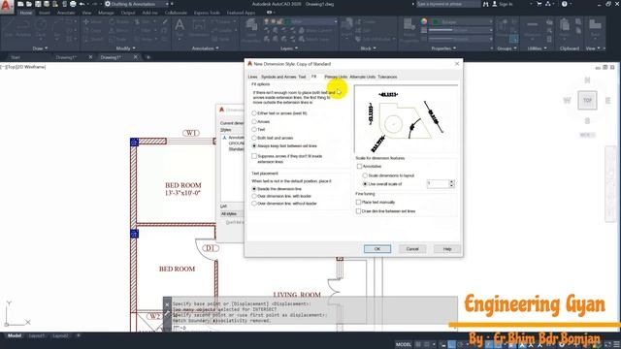
Task: Switch to the Primary Units tab
Action: coord(336,77)
